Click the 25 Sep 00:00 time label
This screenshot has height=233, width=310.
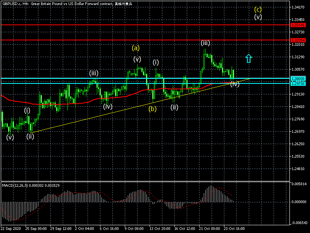(36, 228)
